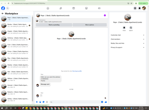This screenshot has height=110, width=149.
Task: Open Opera browser in taskbar
Action: point(20,108)
